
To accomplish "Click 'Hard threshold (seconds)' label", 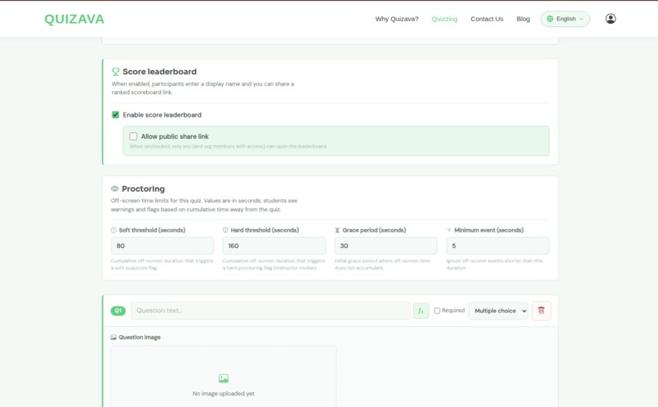I will [x=265, y=230].
